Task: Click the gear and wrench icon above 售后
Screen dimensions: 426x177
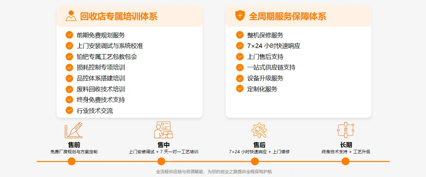Action: click(x=259, y=130)
